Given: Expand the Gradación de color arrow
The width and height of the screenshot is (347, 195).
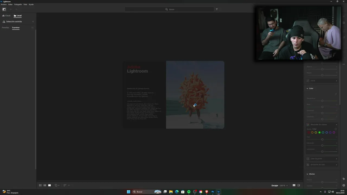Looking at the screenshot, I should point(336,165).
